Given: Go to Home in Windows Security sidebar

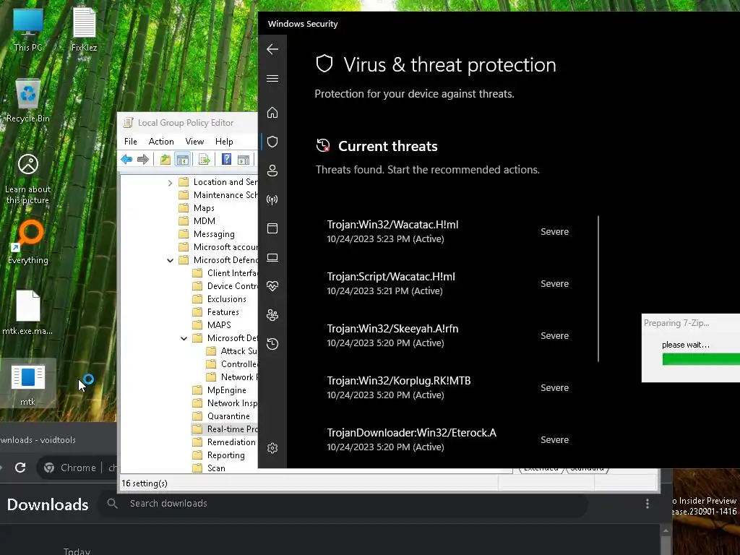Looking at the screenshot, I should click(x=272, y=113).
